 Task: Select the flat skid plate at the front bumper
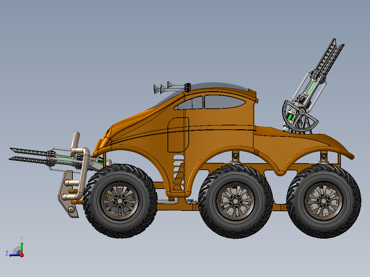pos(68,194)
